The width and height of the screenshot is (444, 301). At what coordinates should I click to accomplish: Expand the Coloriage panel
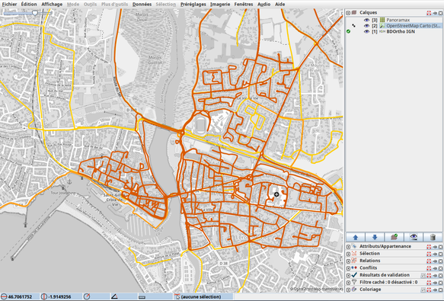[x=348, y=290]
